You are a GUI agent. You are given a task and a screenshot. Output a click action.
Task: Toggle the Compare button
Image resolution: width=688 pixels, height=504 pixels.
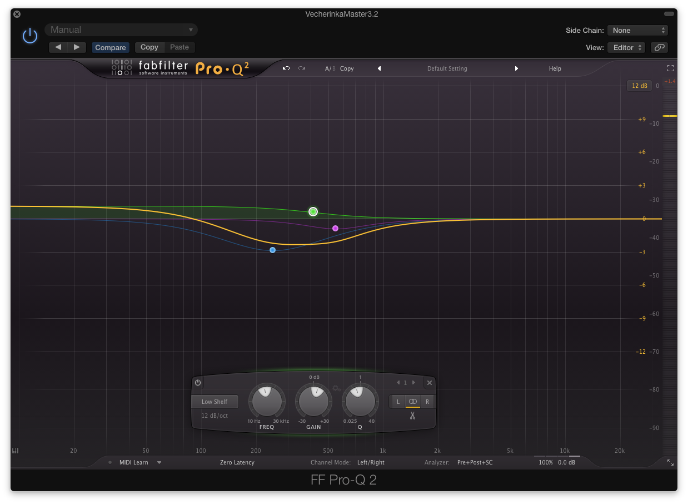110,47
